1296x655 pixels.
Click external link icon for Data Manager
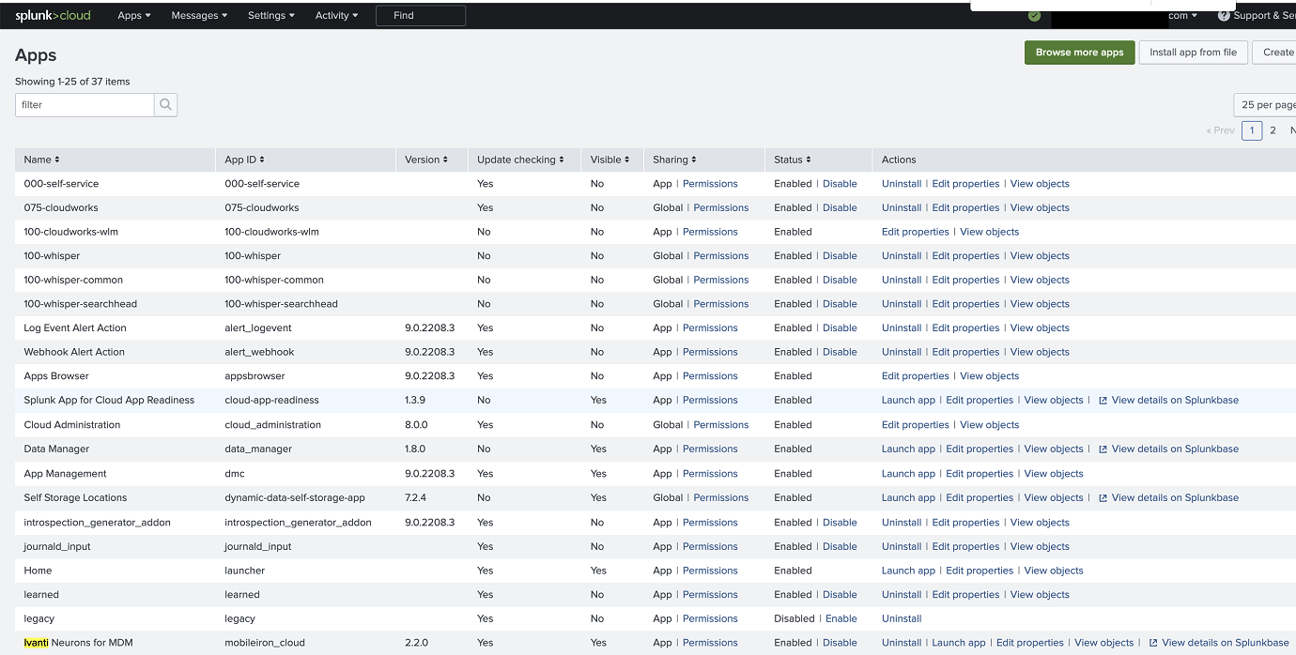[x=1103, y=449]
